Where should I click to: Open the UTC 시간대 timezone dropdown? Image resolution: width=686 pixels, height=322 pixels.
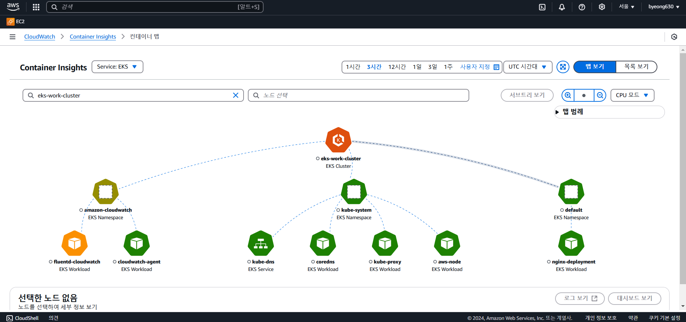point(528,67)
